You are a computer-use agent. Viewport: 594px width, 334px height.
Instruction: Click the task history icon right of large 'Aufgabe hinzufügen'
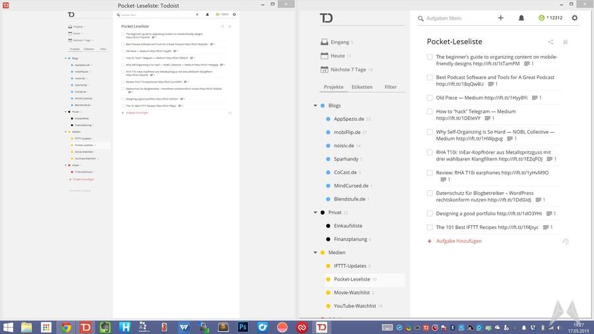[x=565, y=242]
